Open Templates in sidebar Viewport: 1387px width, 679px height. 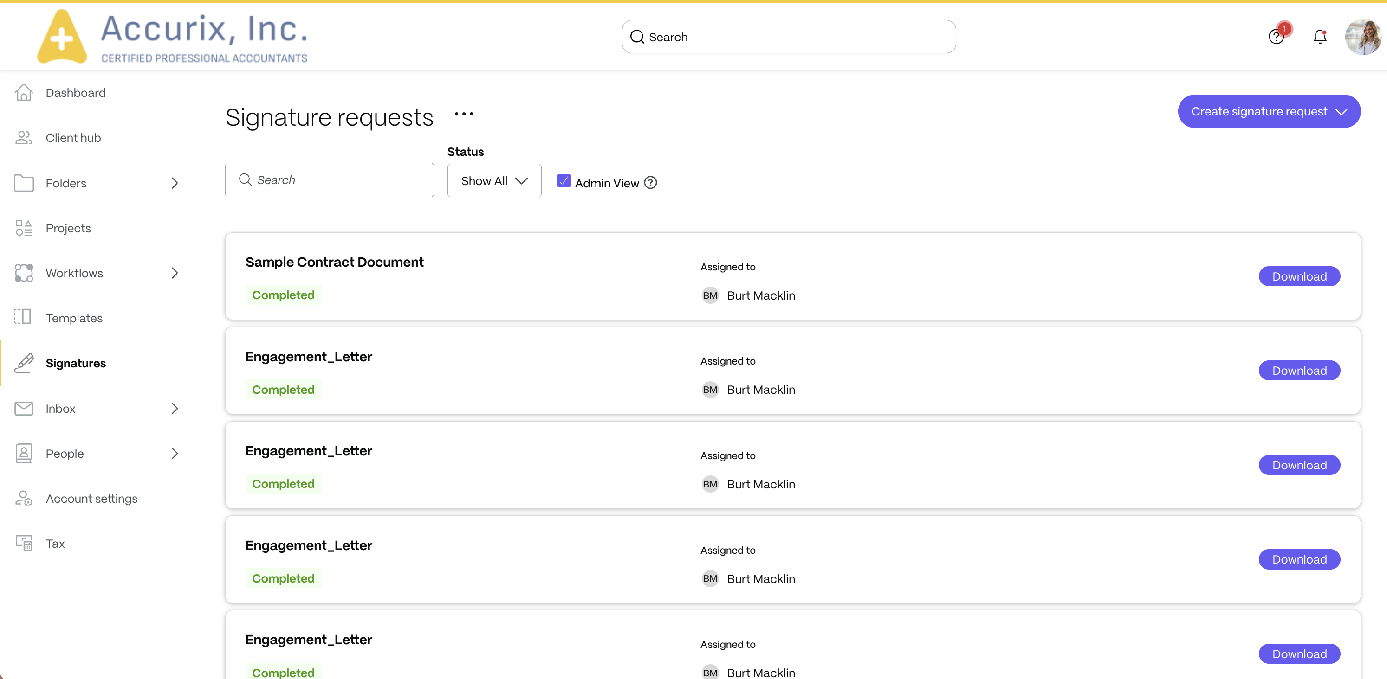click(74, 318)
